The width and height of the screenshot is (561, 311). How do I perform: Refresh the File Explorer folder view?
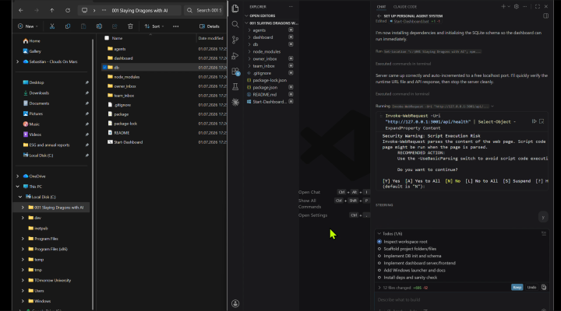pos(68,10)
